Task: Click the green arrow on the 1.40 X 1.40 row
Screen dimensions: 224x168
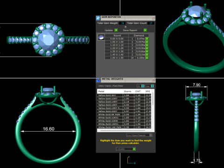Action: (147, 55)
